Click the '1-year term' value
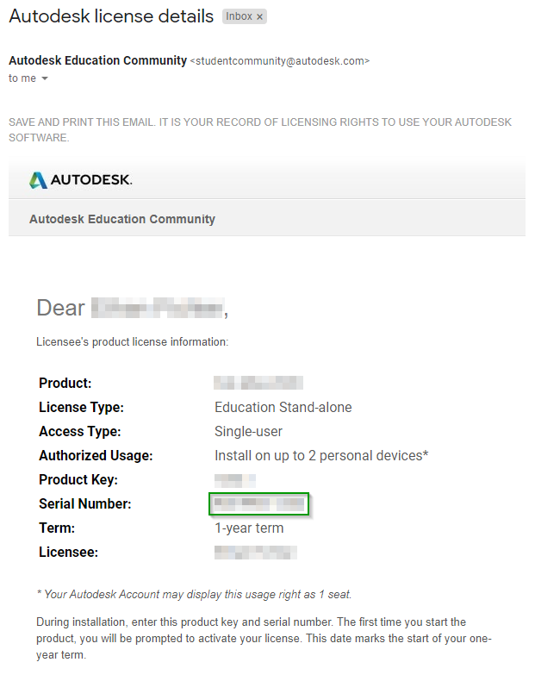Image resolution: width=535 pixels, height=681 pixels. pos(248,528)
